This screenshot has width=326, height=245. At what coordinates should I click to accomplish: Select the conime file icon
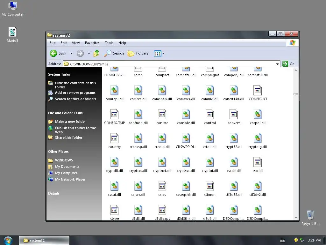coord(162,115)
